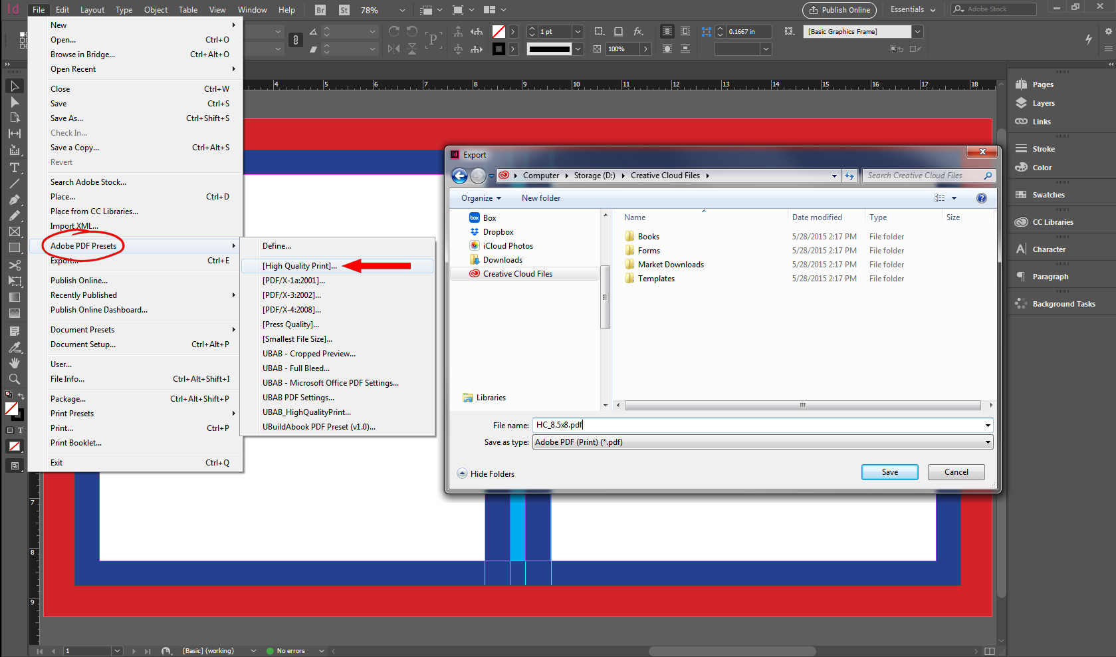Open the Layout menu
Screen dimensions: 1116x657
(92, 10)
